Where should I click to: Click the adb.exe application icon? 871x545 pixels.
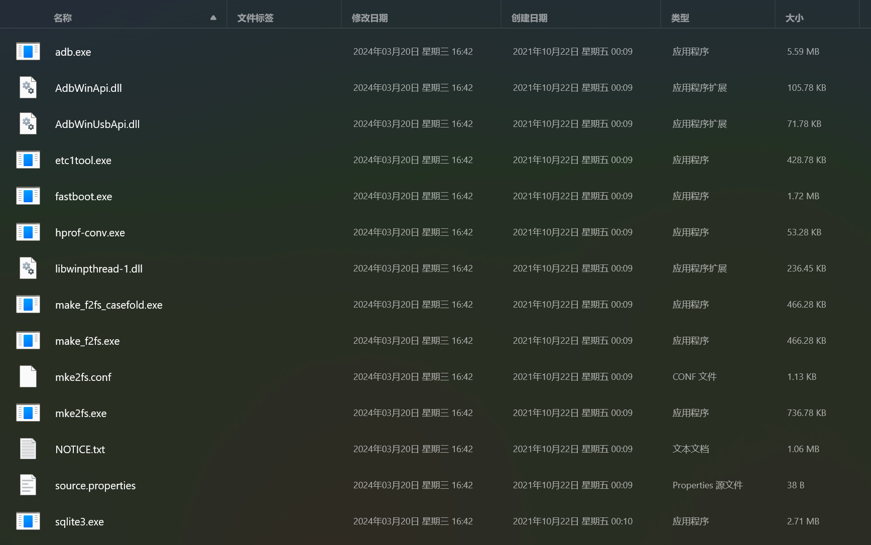(28, 52)
